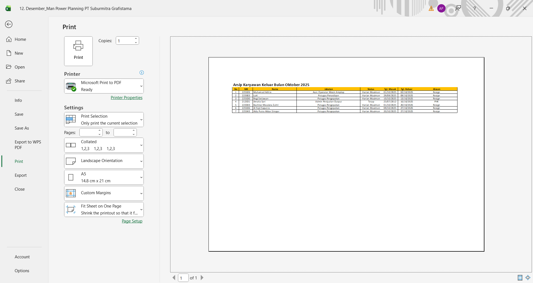533x283 pixels.
Task: Click the Show Margins icon in preview
Action: click(520, 278)
